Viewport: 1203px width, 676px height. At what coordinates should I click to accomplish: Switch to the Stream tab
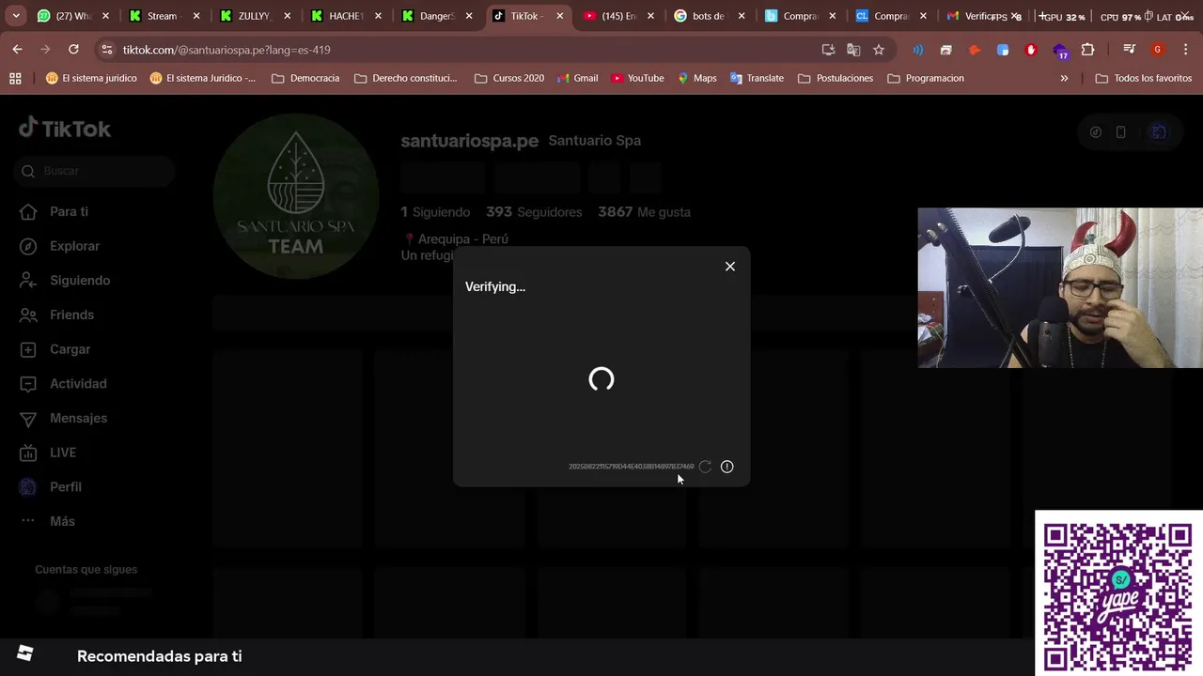pos(164,16)
